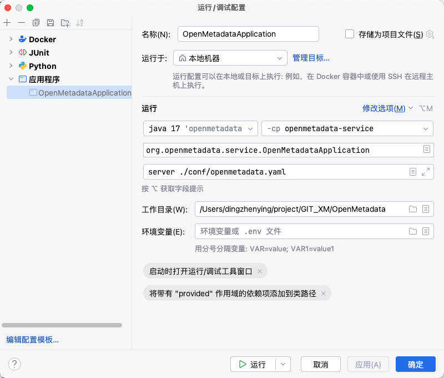Click the 运行 run button
Viewport: 444px width, 378px height.
click(253, 364)
